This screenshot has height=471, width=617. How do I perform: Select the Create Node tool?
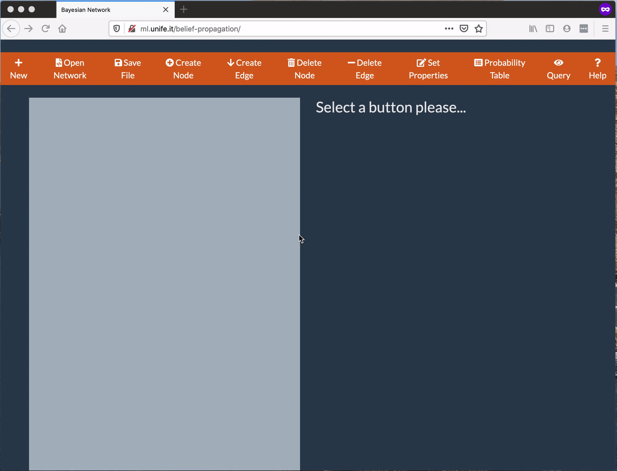183,69
